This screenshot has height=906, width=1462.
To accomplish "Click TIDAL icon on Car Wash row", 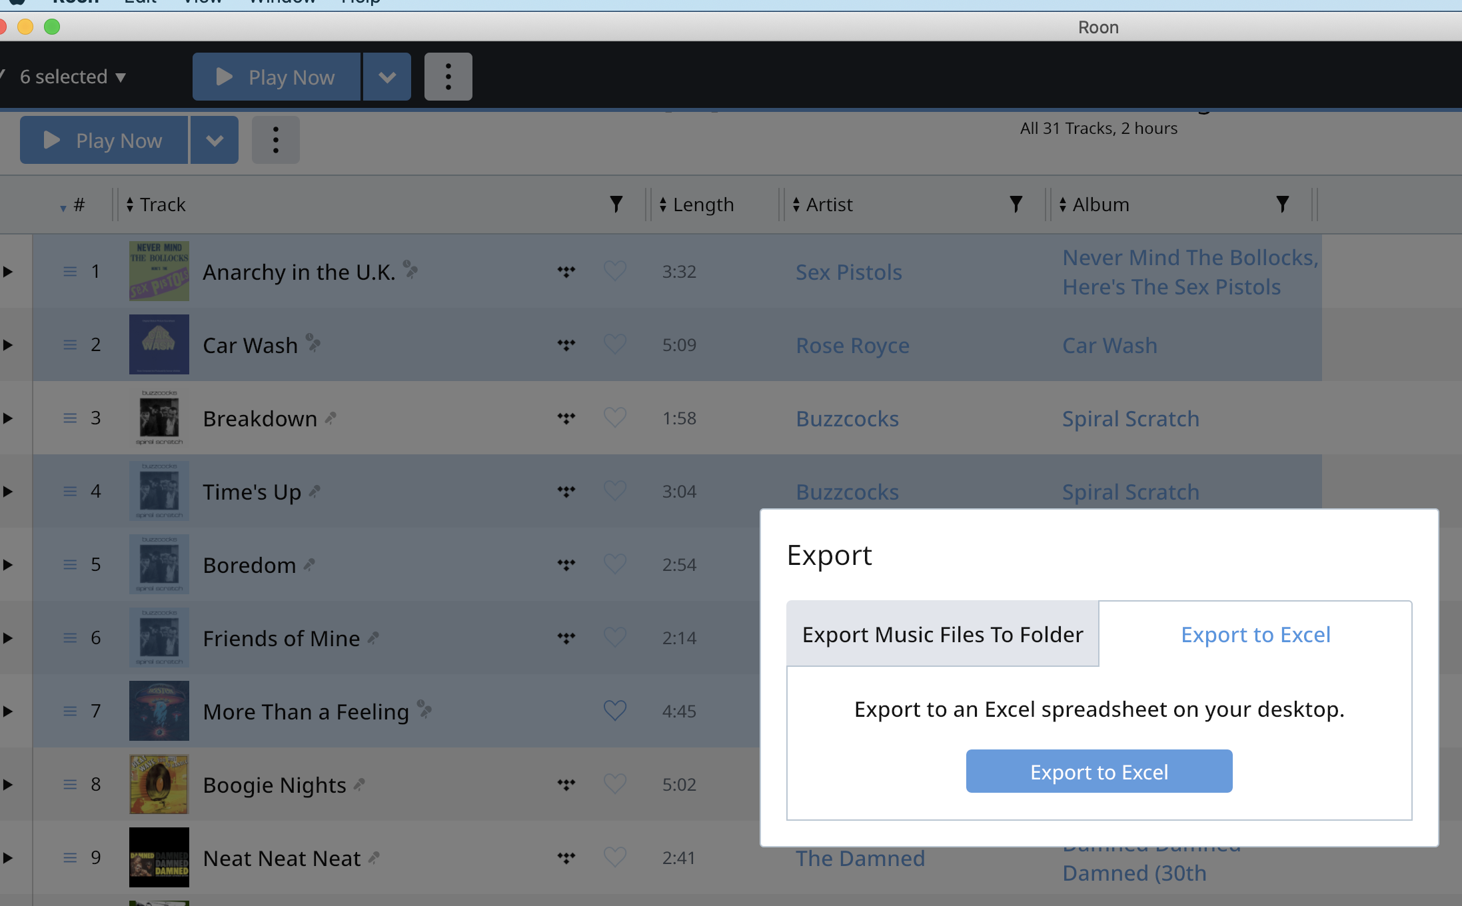I will (566, 345).
